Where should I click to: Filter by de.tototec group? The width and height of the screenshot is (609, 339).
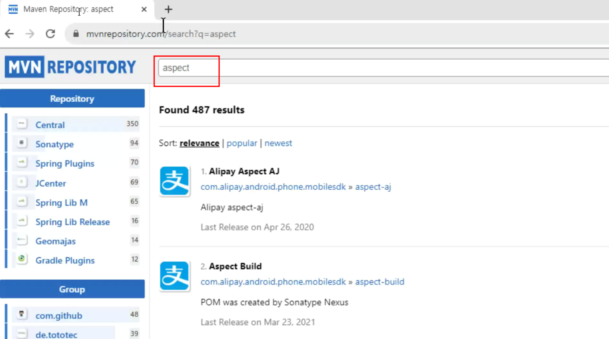coord(57,335)
